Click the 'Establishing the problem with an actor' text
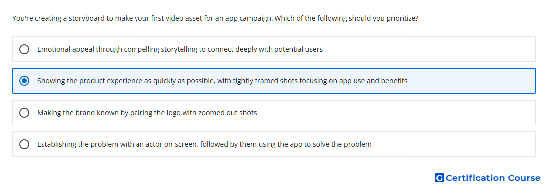 [204, 144]
